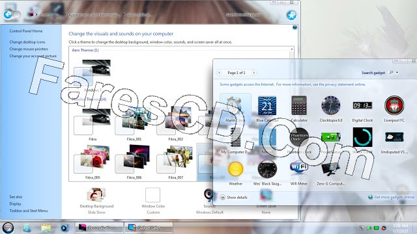Select the Zero-G Computer gadget
Image resolution: width=417 pixels, height=234 pixels.
pos(330,172)
